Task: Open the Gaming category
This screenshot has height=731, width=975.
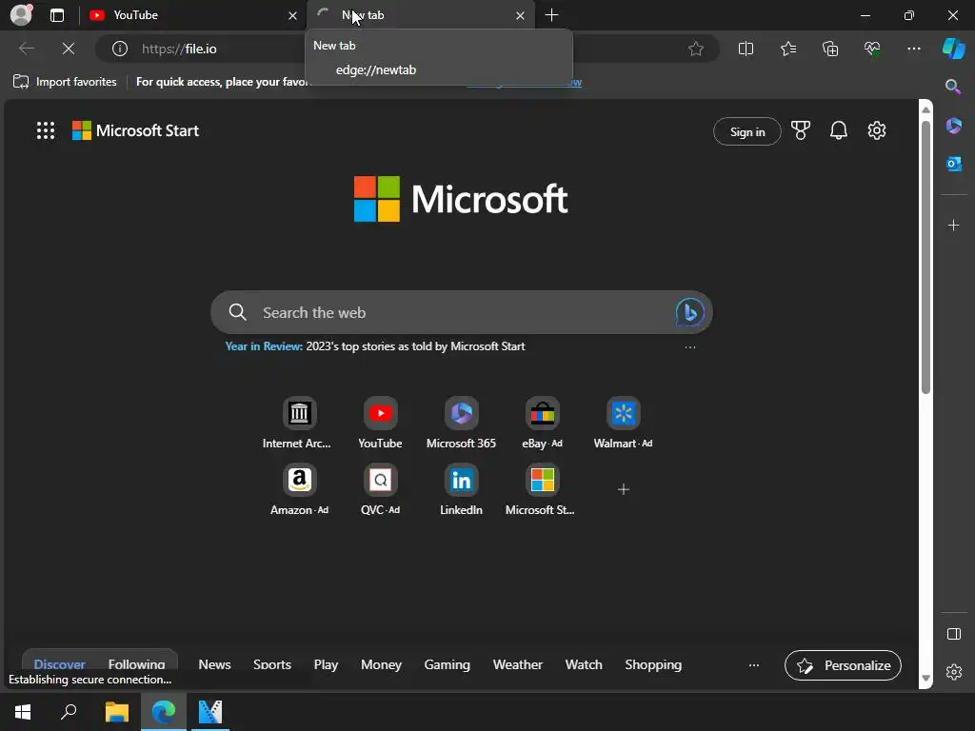Action: 448,664
